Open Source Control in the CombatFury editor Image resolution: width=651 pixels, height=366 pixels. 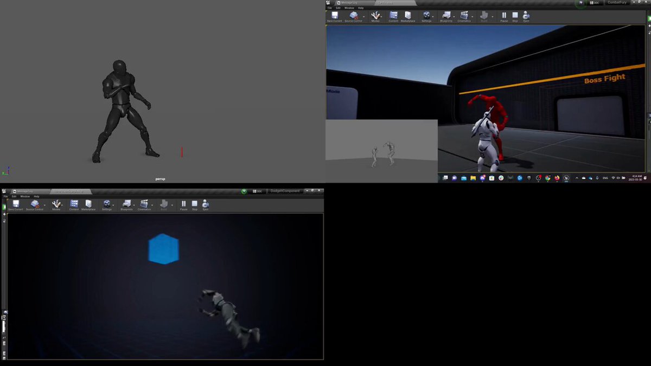pos(353,17)
